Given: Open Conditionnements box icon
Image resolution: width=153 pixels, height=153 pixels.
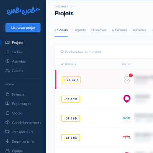Looking at the screenshot, I should (x=7, y=122).
